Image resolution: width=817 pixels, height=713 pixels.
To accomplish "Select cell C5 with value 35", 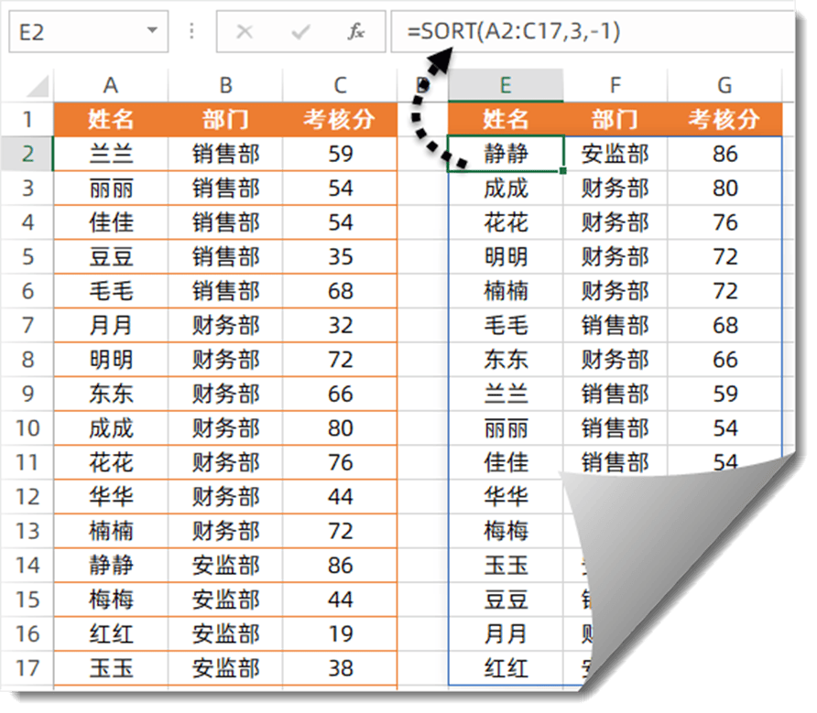I will (340, 256).
